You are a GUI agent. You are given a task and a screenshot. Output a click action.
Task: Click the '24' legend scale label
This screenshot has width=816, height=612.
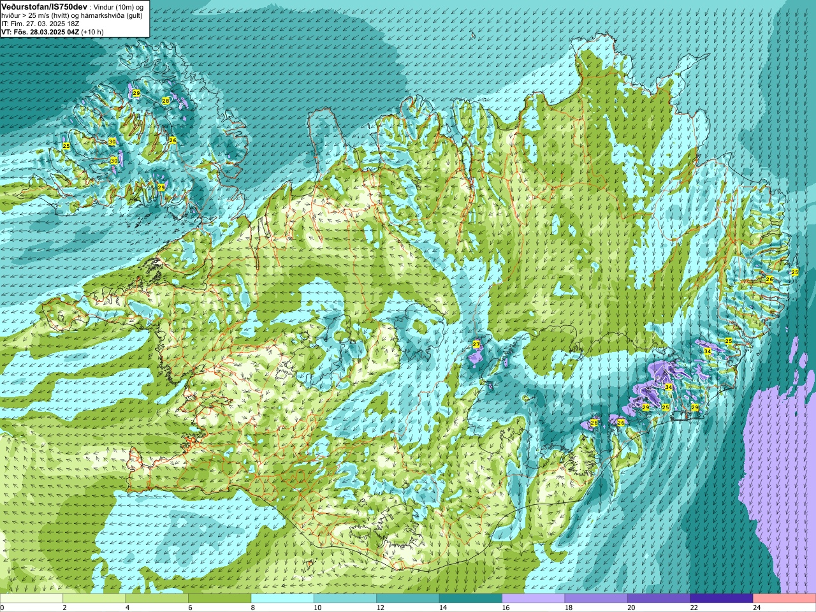[757, 608]
